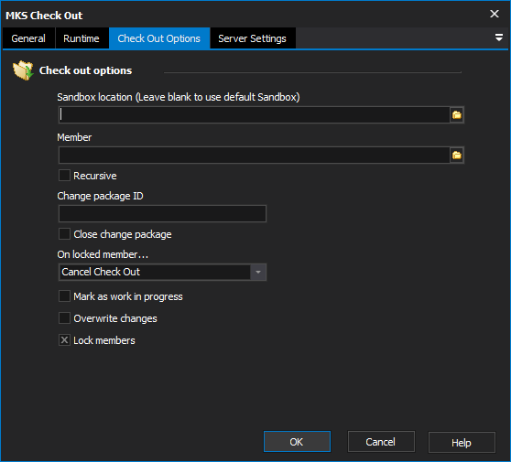Open Help for this dialog

click(462, 443)
